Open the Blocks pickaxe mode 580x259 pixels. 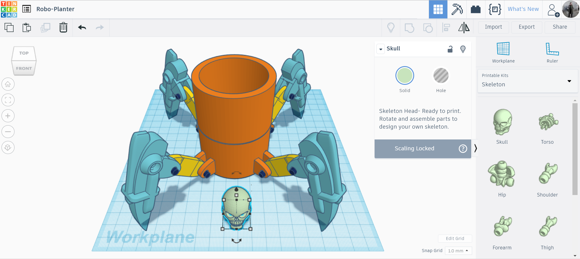pyautogui.click(x=457, y=9)
